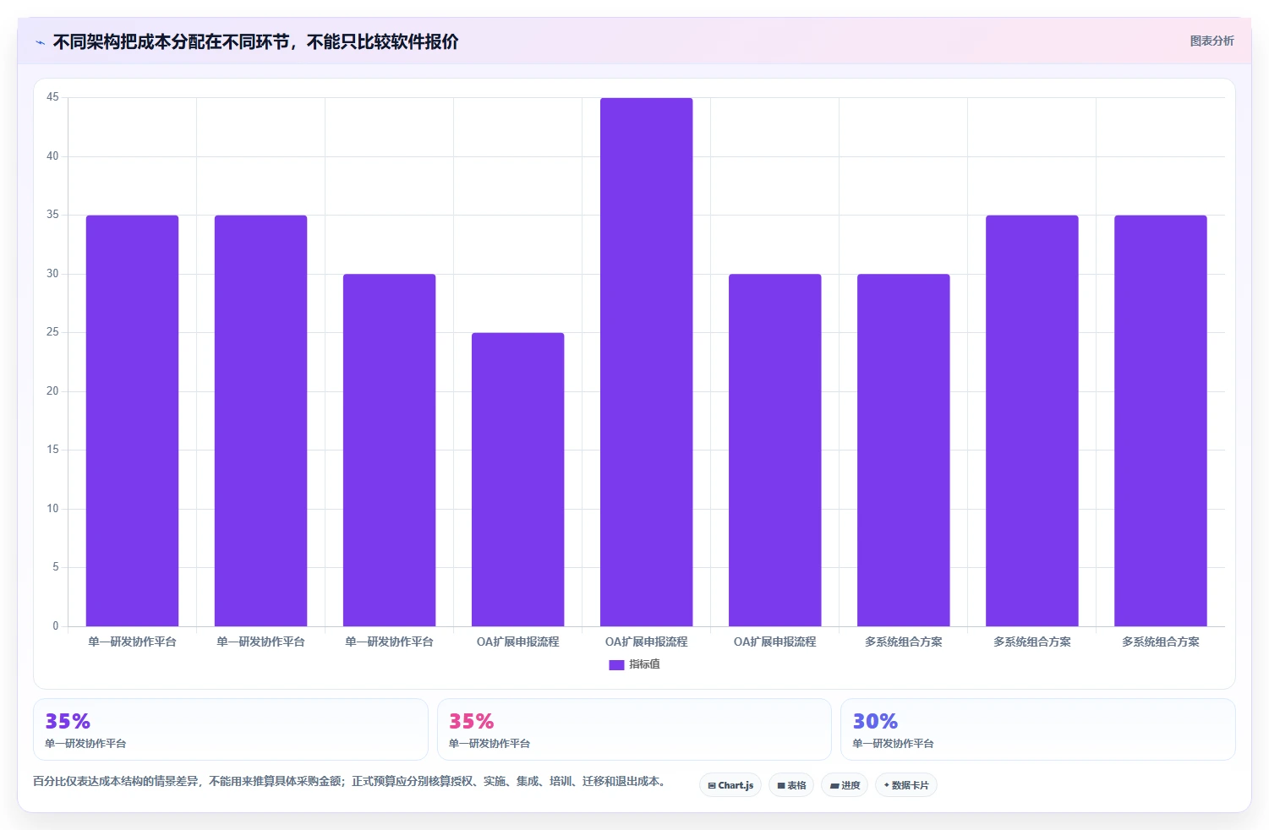Click the y-axis tick label 20
Image resolution: width=1269 pixels, height=830 pixels.
pyautogui.click(x=52, y=391)
